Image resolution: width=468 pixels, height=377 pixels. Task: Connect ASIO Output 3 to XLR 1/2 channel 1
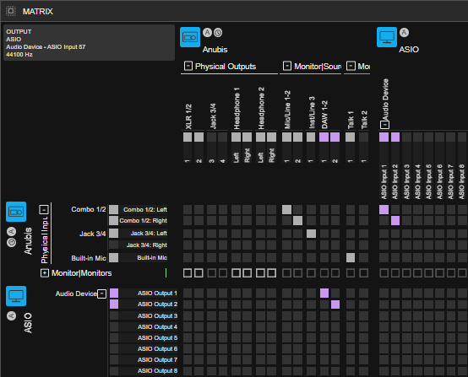pos(188,315)
